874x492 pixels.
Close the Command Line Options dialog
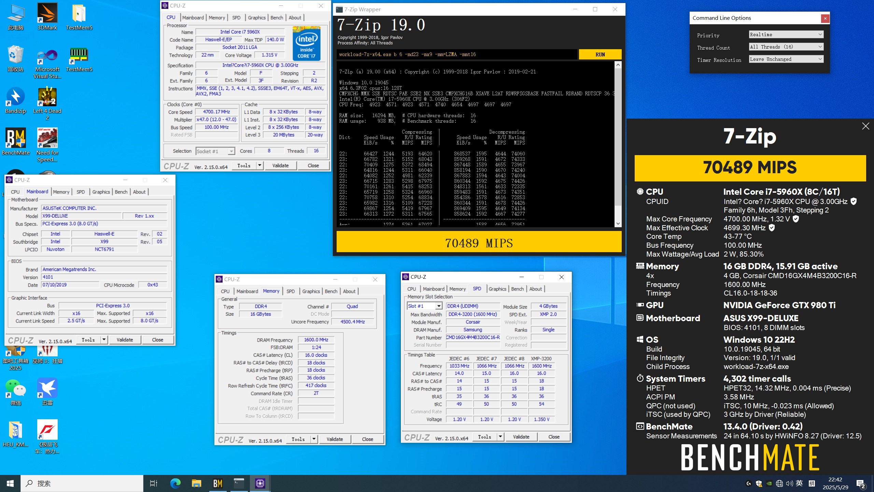[825, 18]
